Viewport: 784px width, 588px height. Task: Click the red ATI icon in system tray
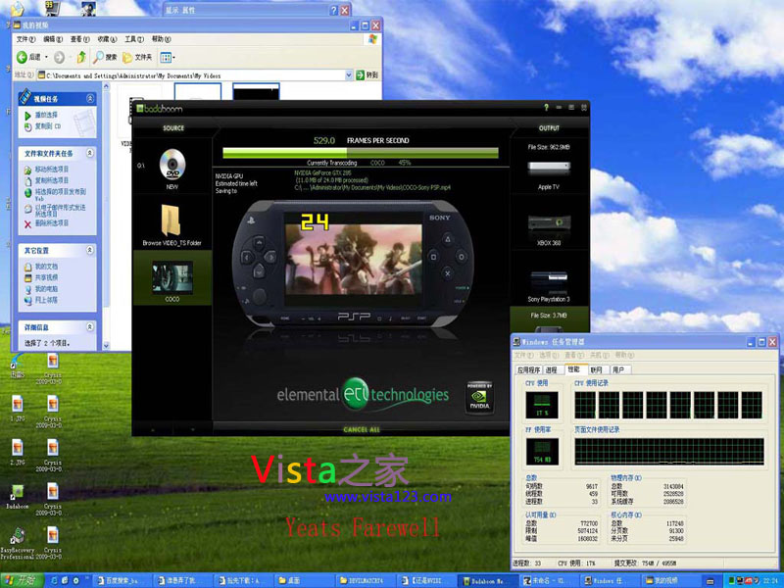pos(749,581)
